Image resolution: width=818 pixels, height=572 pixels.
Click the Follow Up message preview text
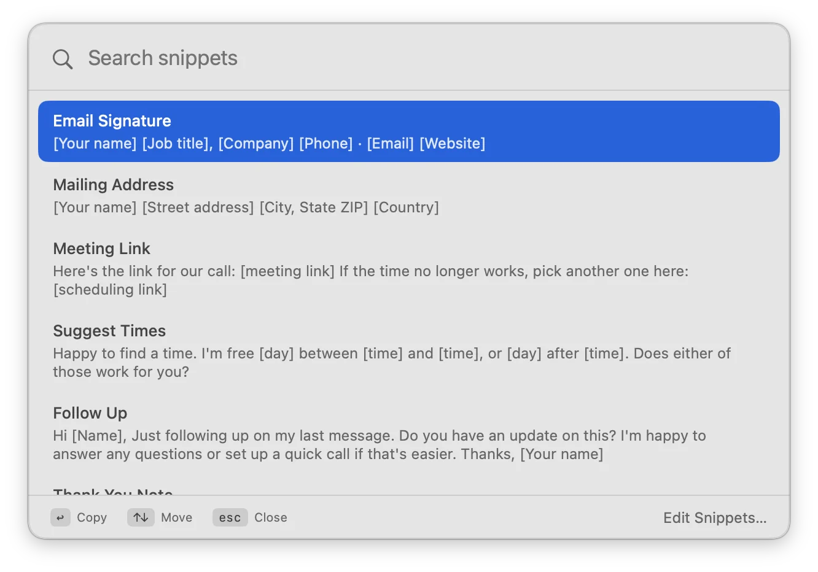380,444
